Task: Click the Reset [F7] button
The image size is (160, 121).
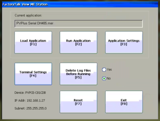Action: [x=78, y=102]
